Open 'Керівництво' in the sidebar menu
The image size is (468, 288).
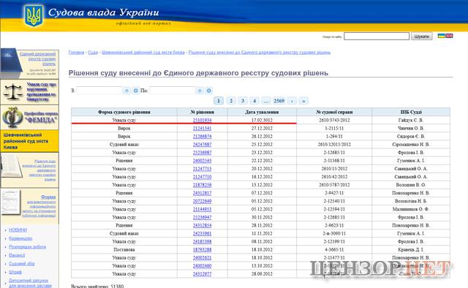[20, 238]
